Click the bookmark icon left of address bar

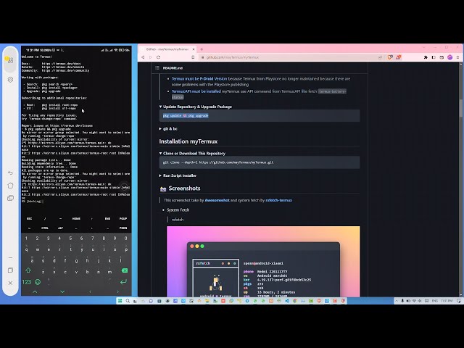point(193,57)
